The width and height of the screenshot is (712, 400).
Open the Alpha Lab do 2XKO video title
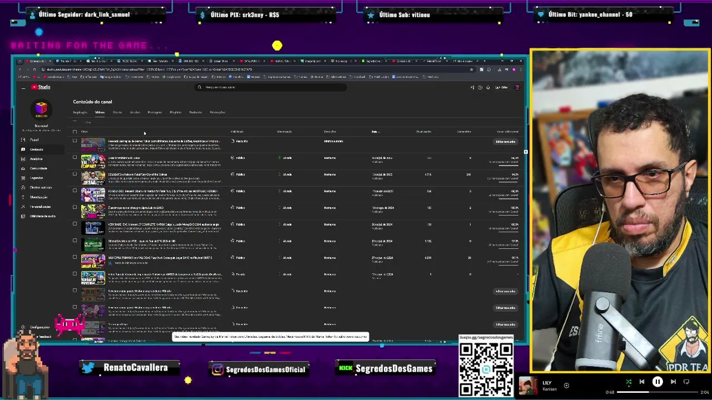coord(136,208)
